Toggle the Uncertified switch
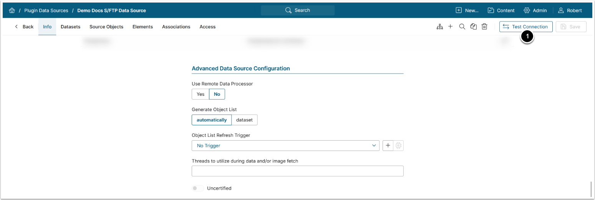Screen dimensions: 595x200 coord(198,189)
